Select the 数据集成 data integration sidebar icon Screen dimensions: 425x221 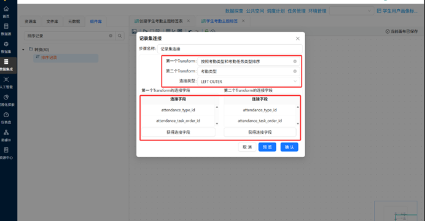pos(6,62)
